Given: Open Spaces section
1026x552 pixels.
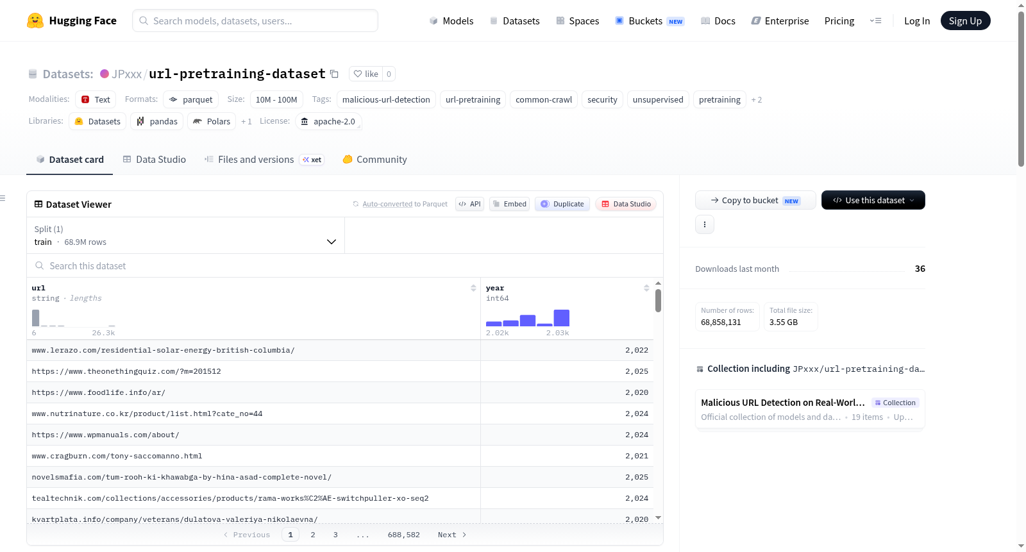Looking at the screenshot, I should click(x=577, y=21).
